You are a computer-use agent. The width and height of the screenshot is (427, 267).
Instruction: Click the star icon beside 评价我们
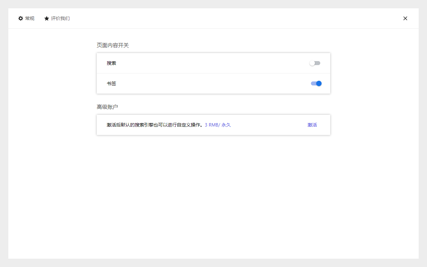(46, 18)
